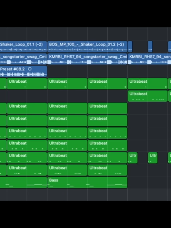171x228 pixels.
Task: Select the isolated small blue shaker clip
Action: [x=150, y=46]
